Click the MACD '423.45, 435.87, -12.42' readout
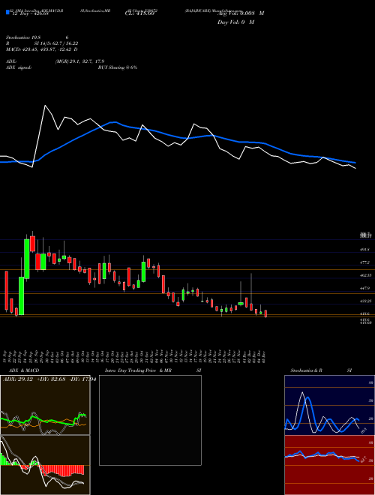 [48, 49]
